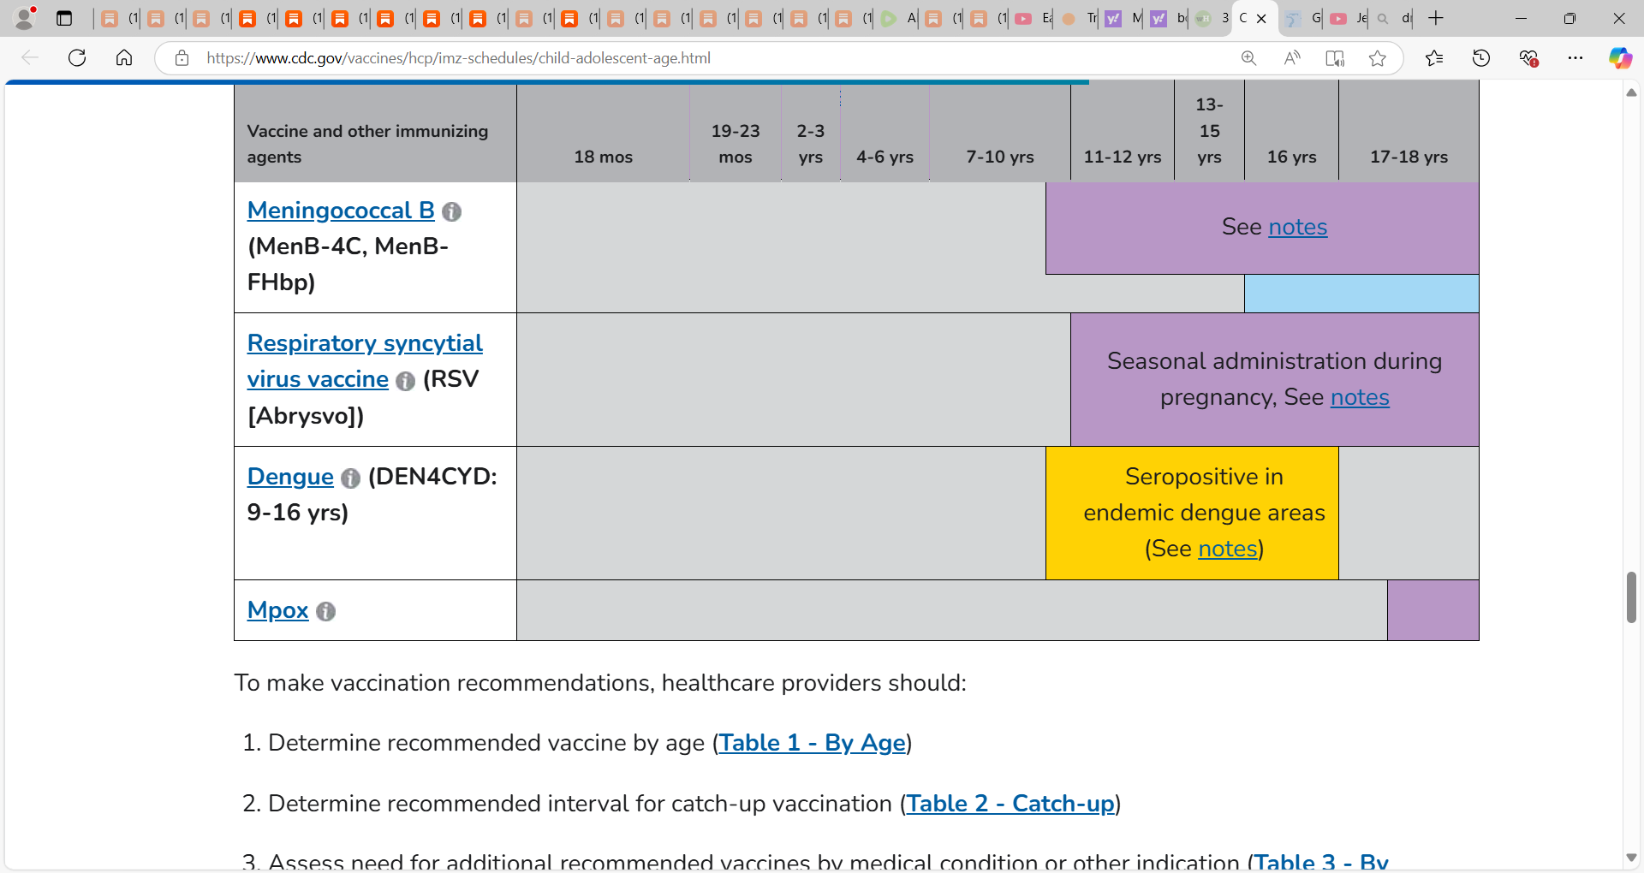Click the zoom magnifier in address bar
Viewport: 1644px width, 873px height.
(1249, 57)
